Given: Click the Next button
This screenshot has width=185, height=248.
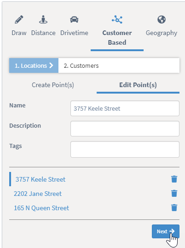Looking at the screenshot, I should click(166, 231).
